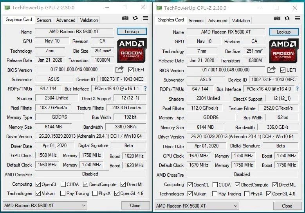Toggle CUDA checkbox in left window
The height and width of the screenshot is (213, 305).
point(63,184)
